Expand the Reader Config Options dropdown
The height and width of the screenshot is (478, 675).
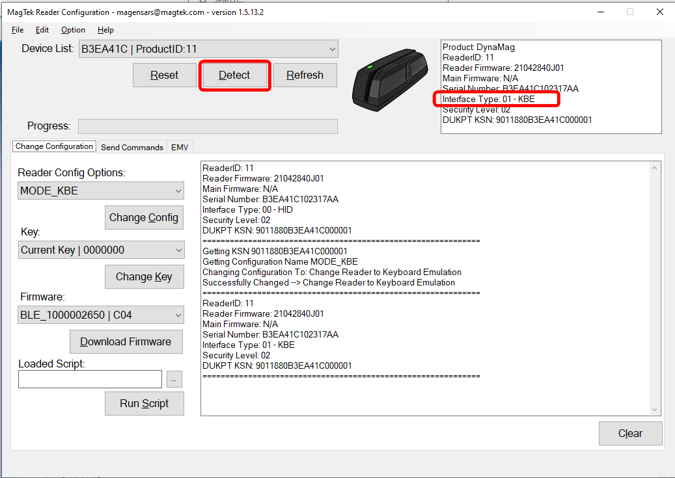(x=178, y=191)
